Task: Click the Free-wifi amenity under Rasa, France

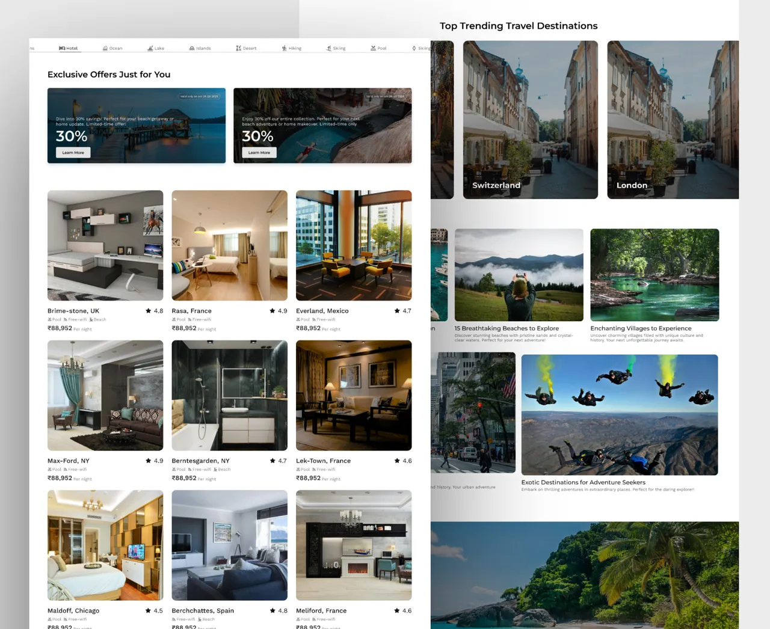Action: tap(200, 320)
